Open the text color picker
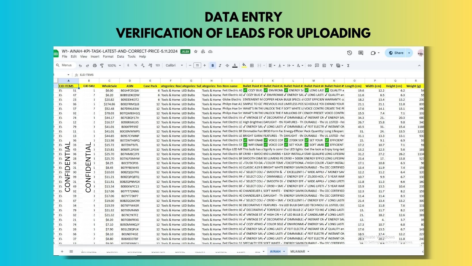 click(235, 66)
